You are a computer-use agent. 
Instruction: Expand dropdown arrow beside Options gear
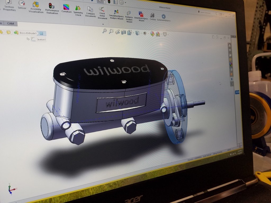pyautogui.click(x=125, y=3)
